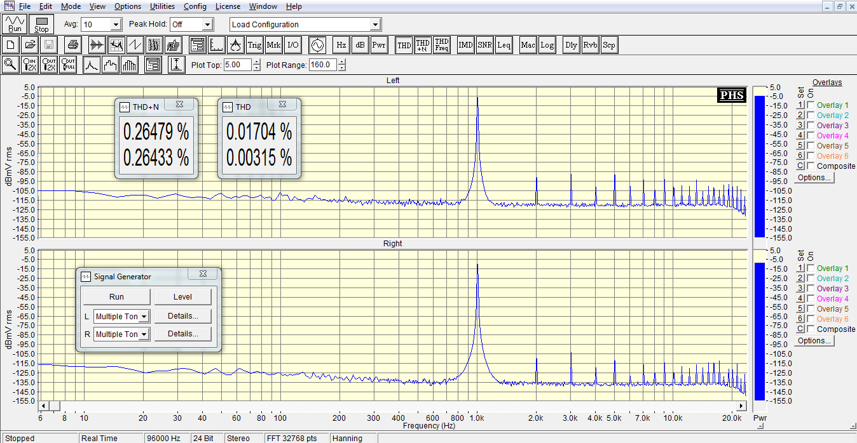Expand the Avg dropdown

(116, 25)
